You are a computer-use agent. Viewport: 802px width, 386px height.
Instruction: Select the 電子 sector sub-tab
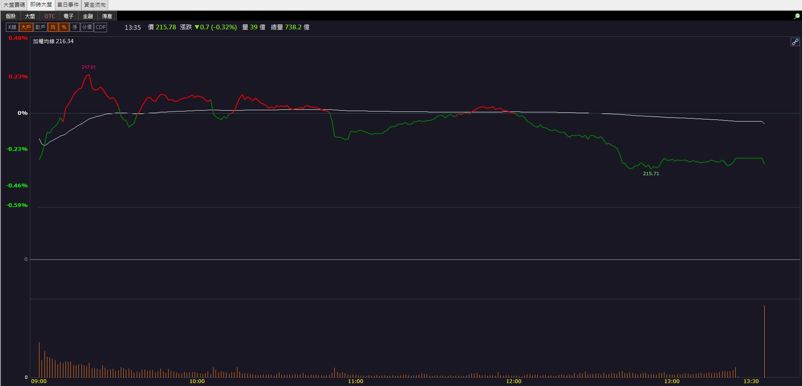pyautogui.click(x=69, y=16)
